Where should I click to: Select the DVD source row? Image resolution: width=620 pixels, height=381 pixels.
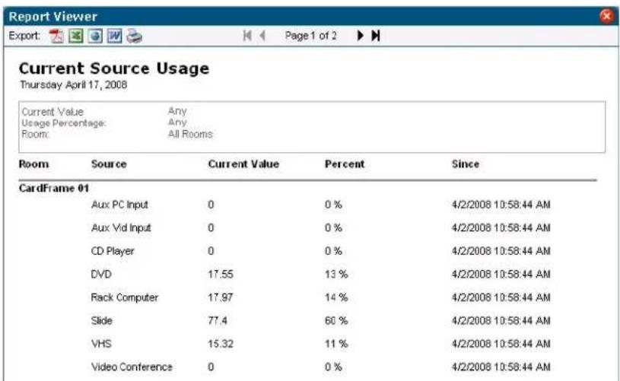[x=101, y=275]
